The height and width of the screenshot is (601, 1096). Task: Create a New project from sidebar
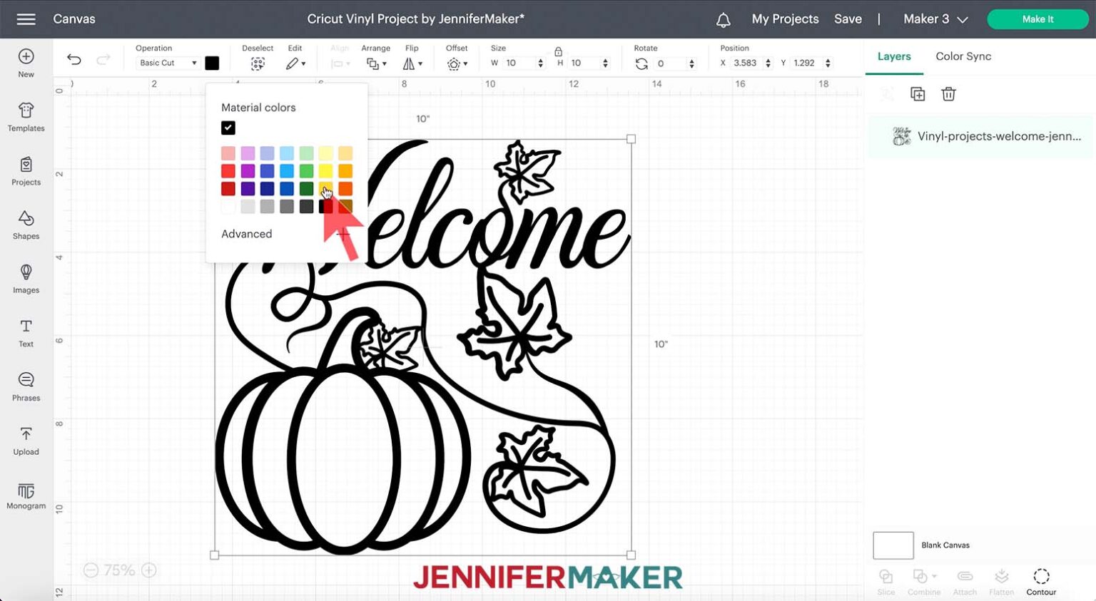point(26,63)
